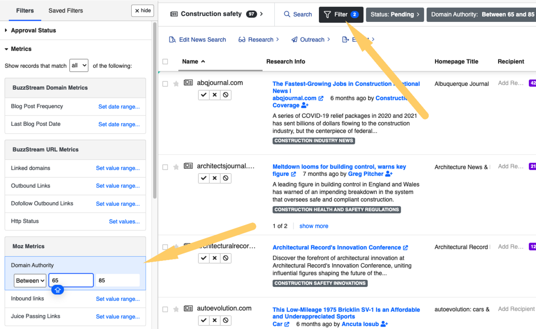Set value range for Outbound Links
The image size is (536, 329).
[118, 186]
